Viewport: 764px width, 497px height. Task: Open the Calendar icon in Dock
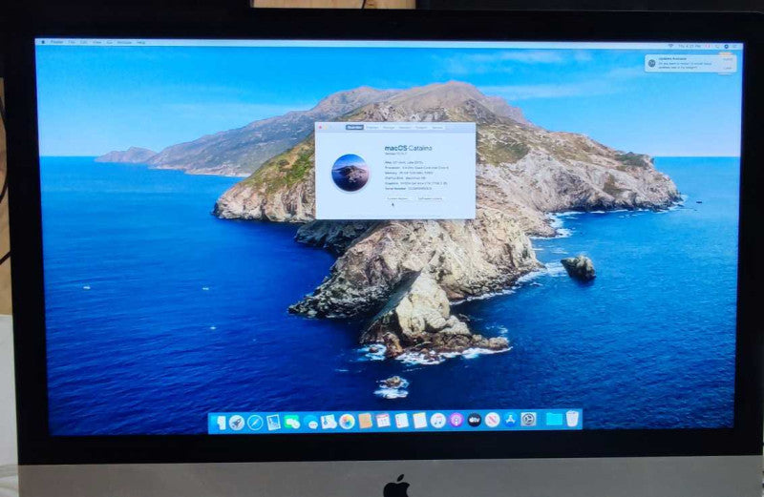(383, 421)
